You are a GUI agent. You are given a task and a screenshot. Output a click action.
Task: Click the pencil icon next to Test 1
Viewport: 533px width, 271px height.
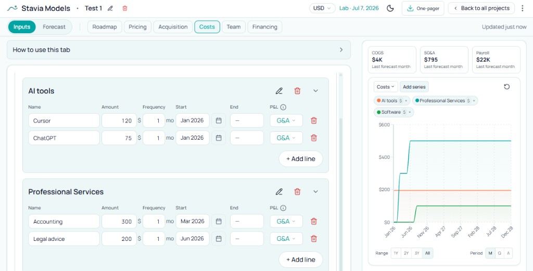(x=110, y=8)
